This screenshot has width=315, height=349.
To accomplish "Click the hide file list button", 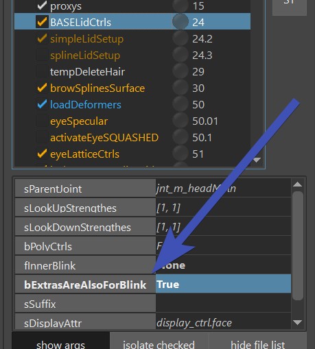I will tap(258, 342).
